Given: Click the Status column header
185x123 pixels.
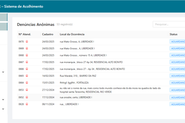Looking at the screenshot, I should (x=173, y=34).
